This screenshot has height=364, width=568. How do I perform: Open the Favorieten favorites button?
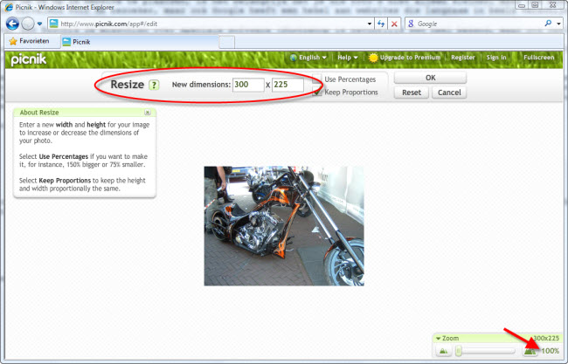(30, 41)
